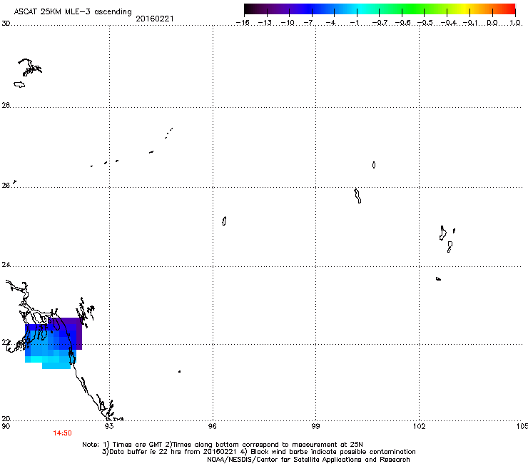Click the '-1' color scale label
Screen dimensions: 528x464
[x=354, y=23]
